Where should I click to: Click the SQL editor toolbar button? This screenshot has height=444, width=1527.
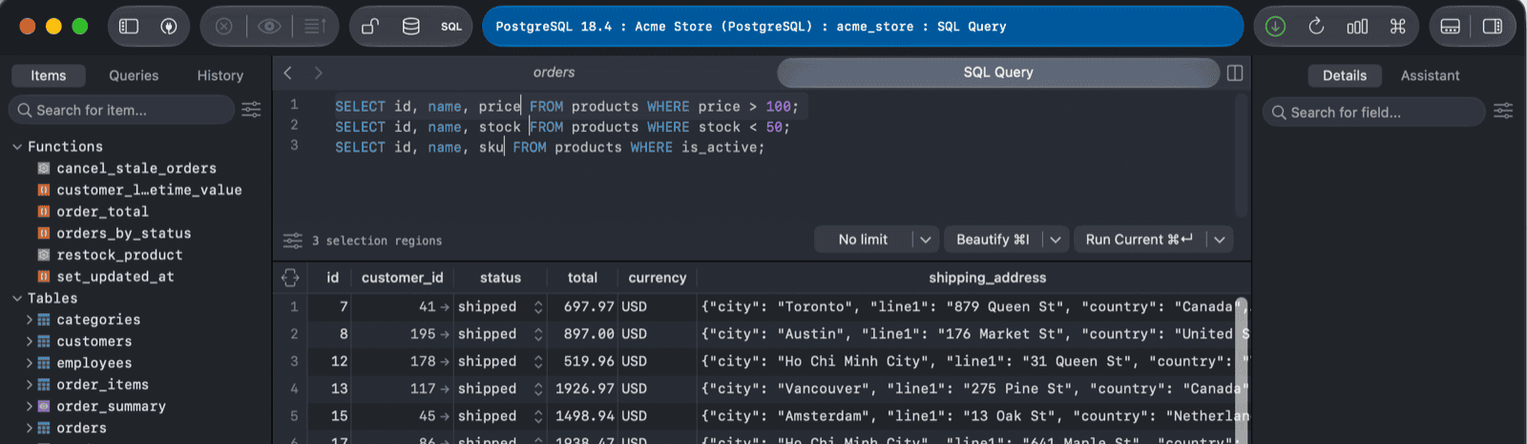451,27
